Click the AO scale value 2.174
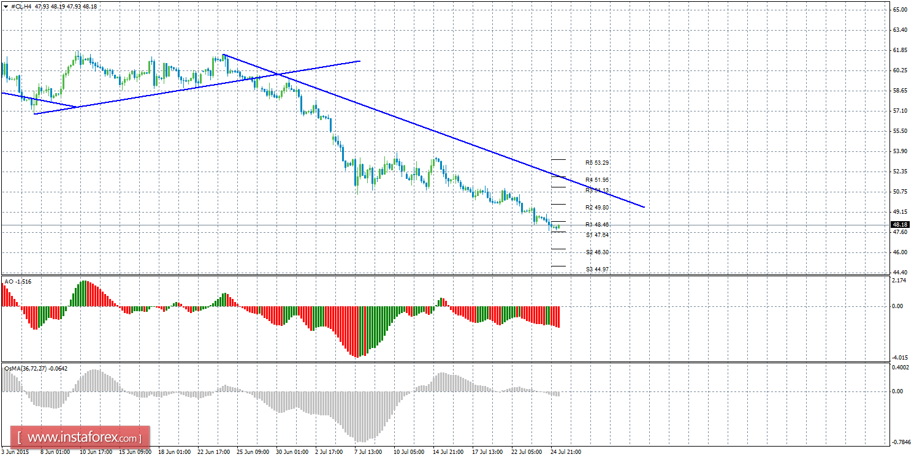Image resolution: width=914 pixels, height=457 pixels. pyautogui.click(x=900, y=281)
